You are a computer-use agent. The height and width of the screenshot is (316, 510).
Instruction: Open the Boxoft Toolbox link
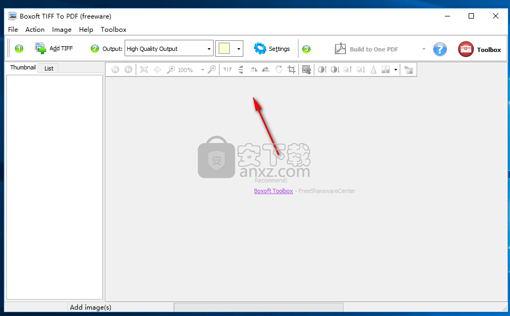tap(273, 191)
